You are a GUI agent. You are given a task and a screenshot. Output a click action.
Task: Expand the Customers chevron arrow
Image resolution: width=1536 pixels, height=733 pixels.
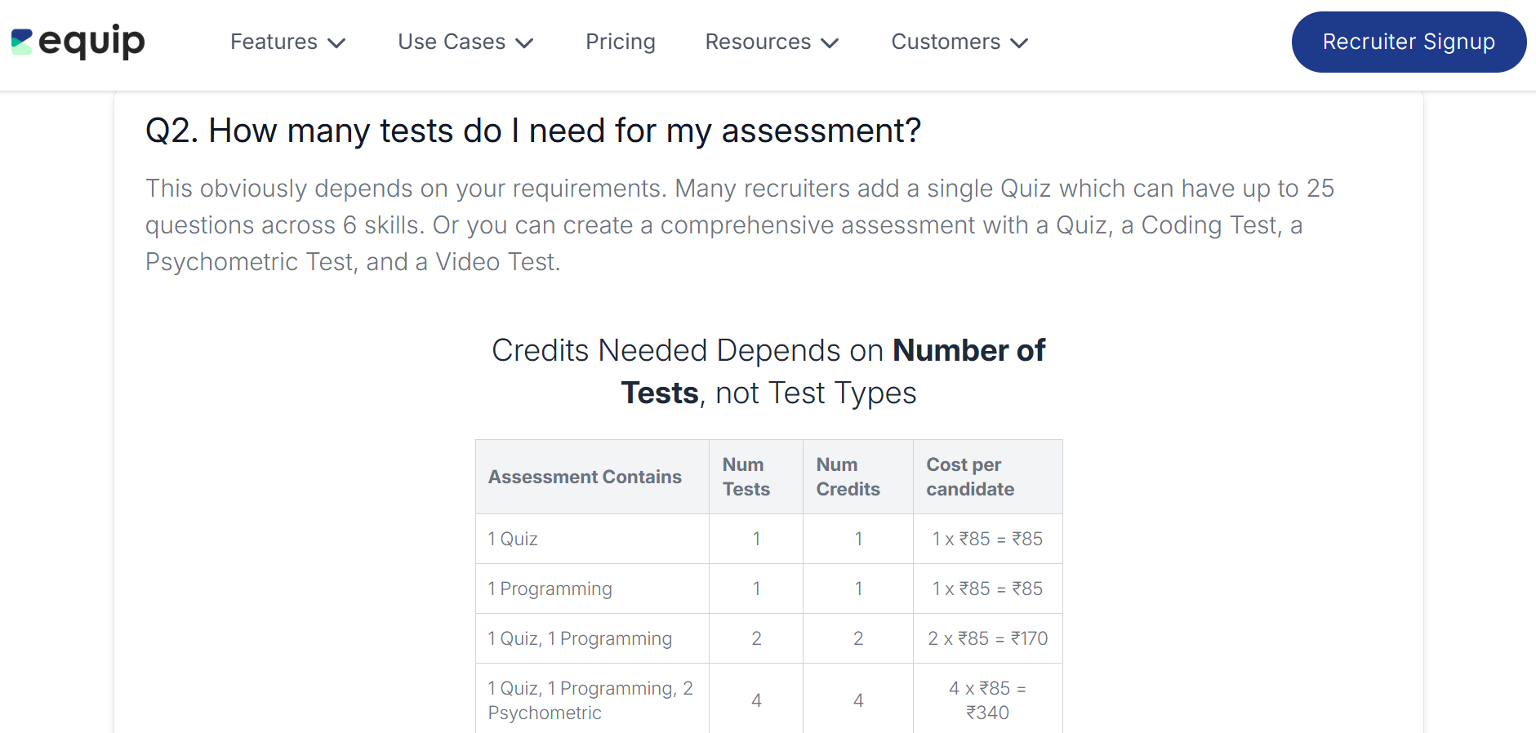tap(1019, 42)
